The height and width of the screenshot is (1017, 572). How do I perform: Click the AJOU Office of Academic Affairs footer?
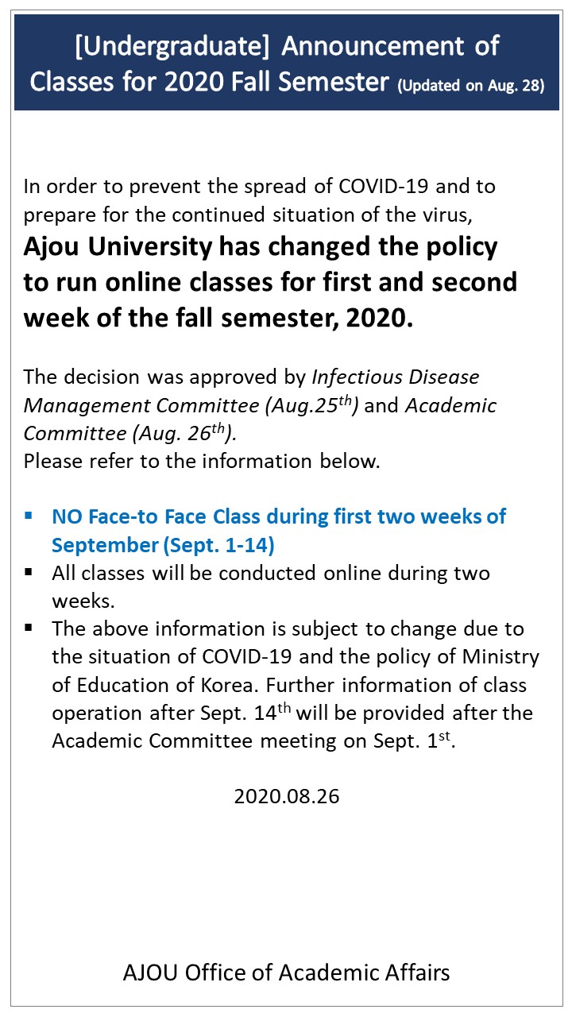click(x=286, y=972)
